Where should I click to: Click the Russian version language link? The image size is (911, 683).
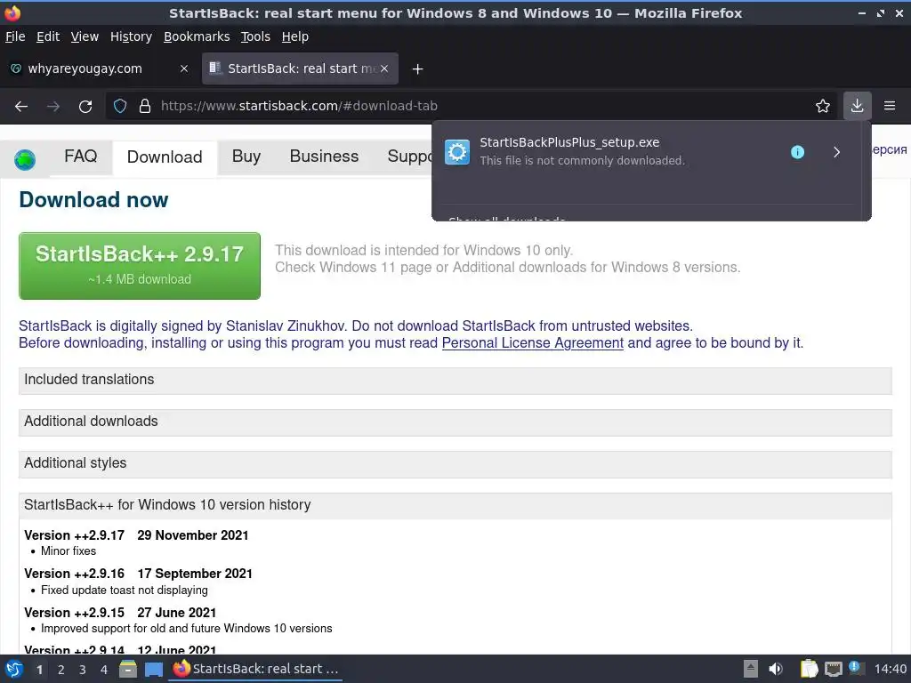tap(889, 149)
